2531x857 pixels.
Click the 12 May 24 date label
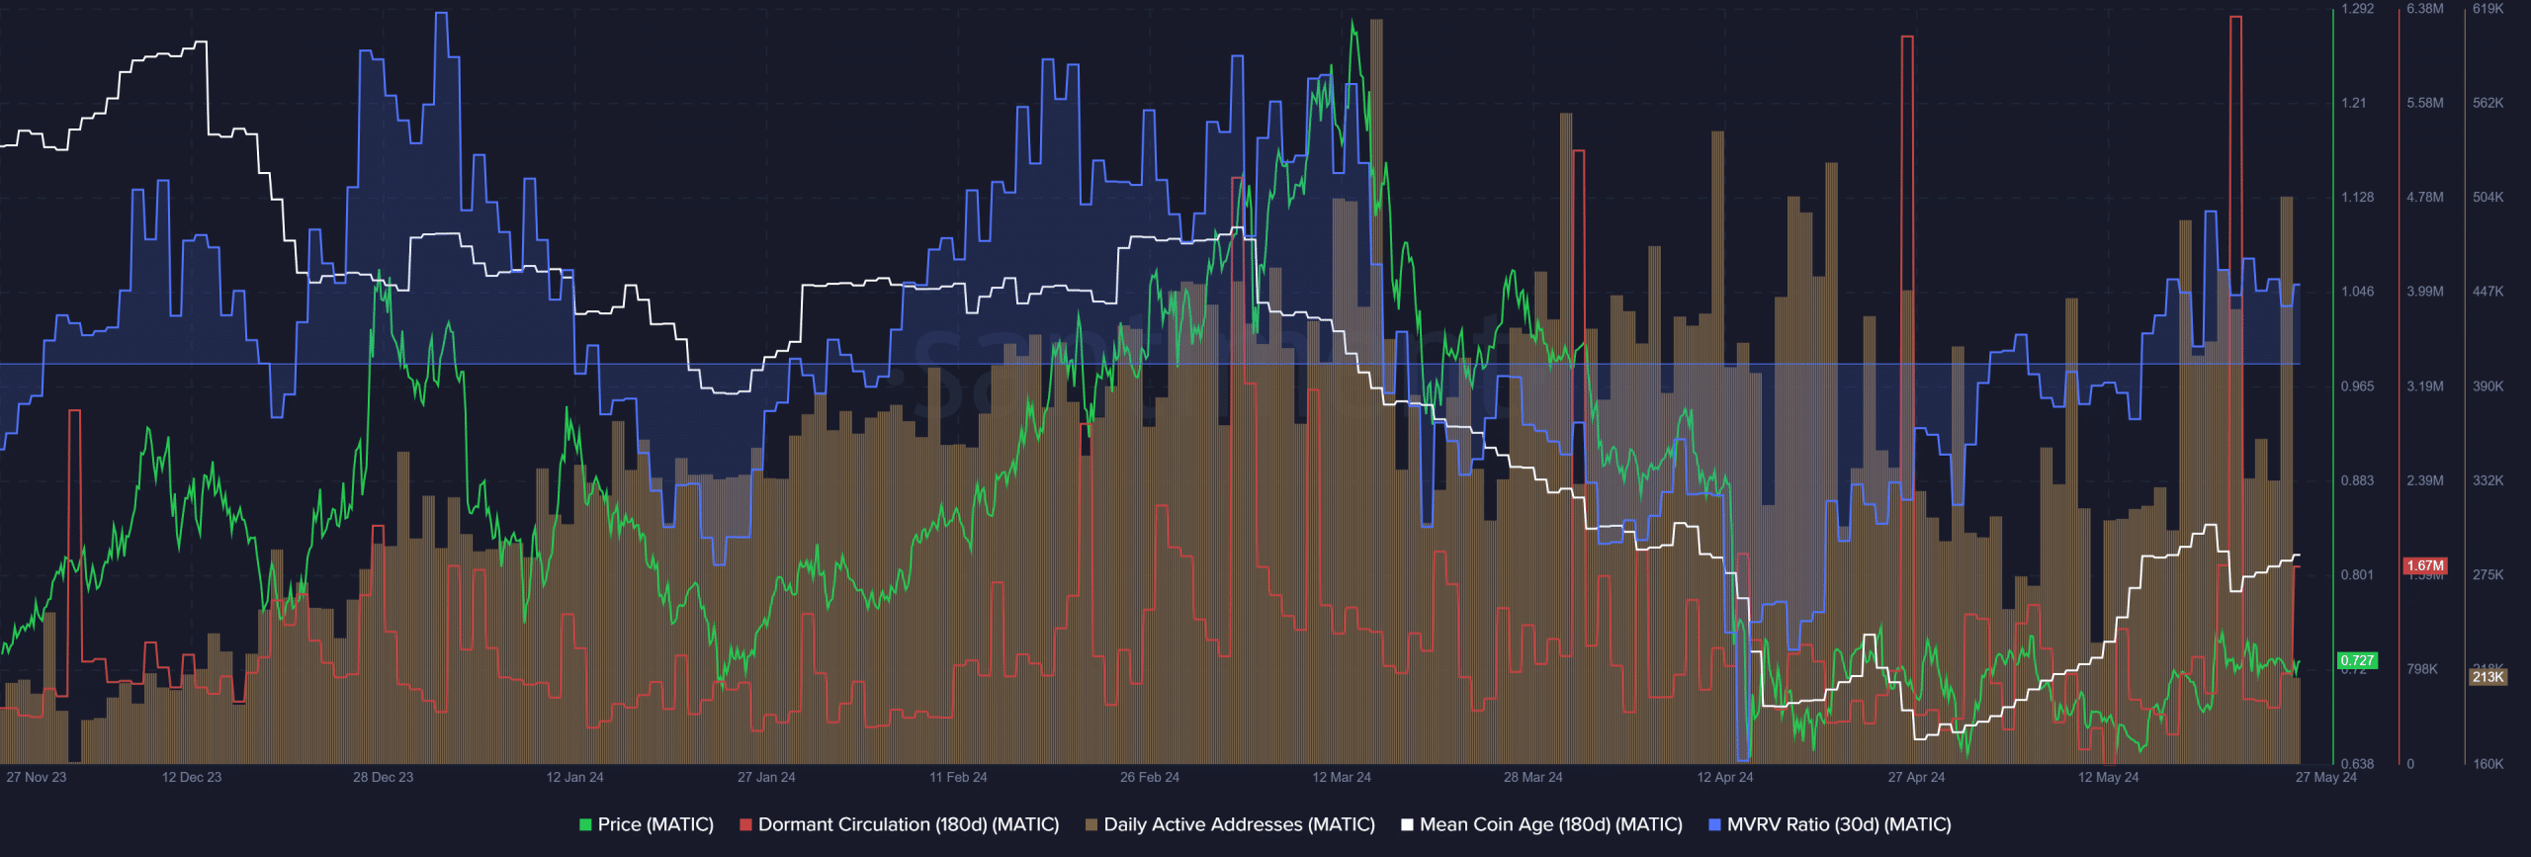click(x=2108, y=777)
